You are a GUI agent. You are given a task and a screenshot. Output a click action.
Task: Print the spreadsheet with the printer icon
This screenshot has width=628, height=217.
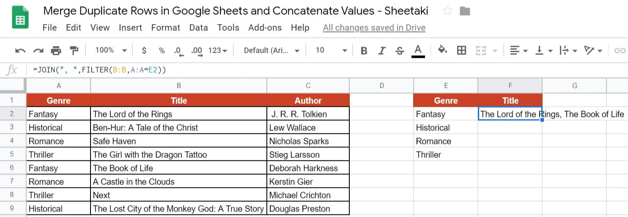56,51
